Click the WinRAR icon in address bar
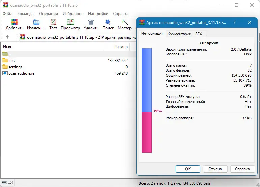260x187 pixels. coord(23,37)
